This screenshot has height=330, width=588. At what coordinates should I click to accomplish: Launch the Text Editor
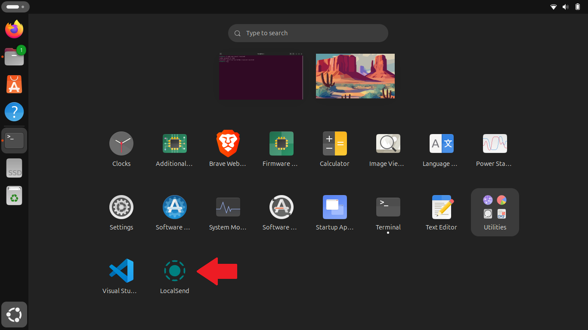(441, 207)
